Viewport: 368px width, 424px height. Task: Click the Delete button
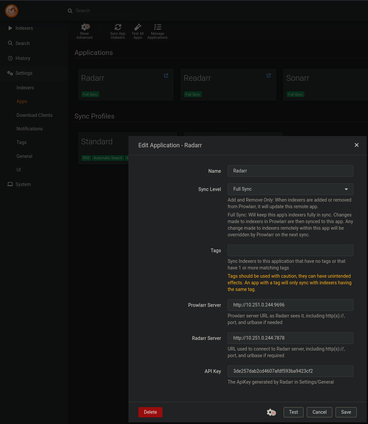point(150,412)
